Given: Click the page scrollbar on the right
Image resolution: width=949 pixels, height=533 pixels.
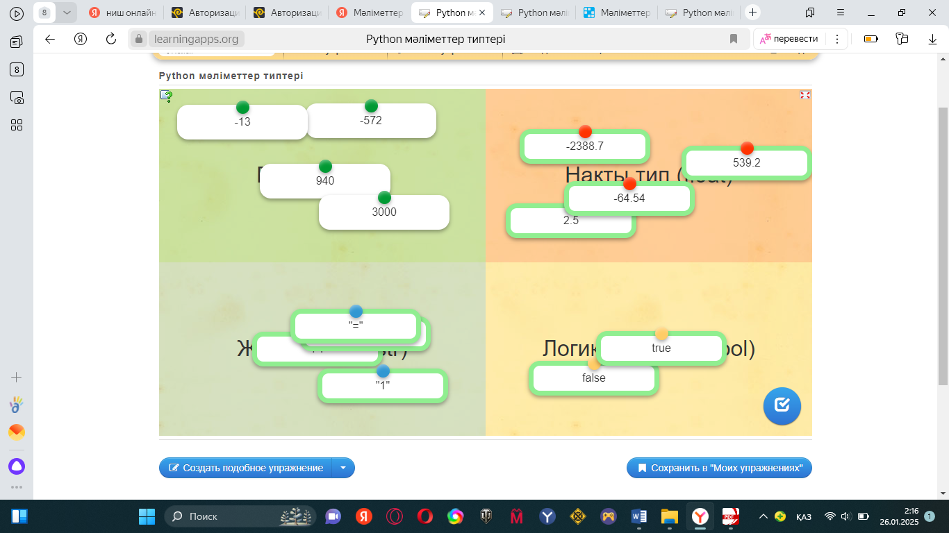Looking at the screenshot, I should pyautogui.click(x=943, y=246).
